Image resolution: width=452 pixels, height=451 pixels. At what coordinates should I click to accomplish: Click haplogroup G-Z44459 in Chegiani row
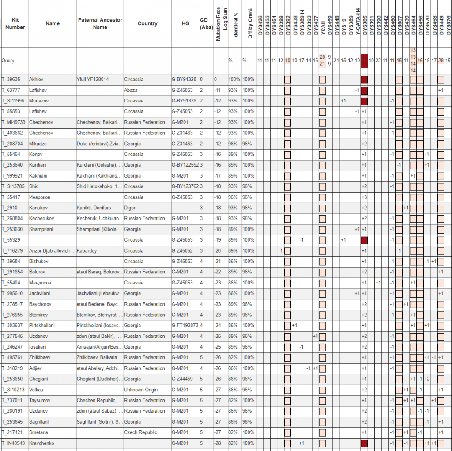[x=183, y=379]
